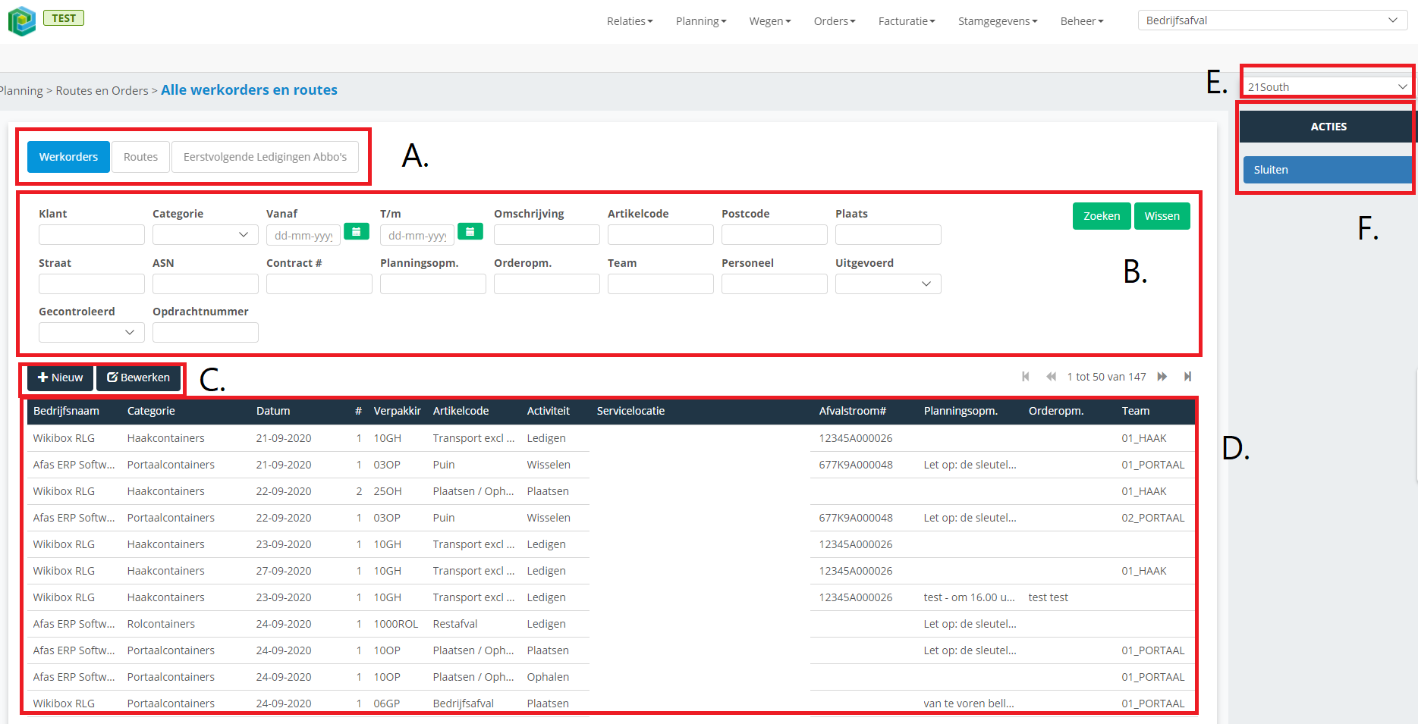
Task: Expand the Uitgevoerd filter dropdown
Action: coord(888,284)
